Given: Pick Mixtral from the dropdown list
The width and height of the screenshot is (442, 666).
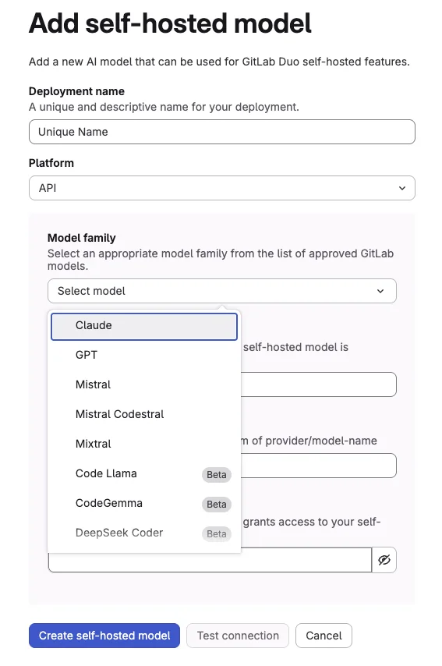Looking at the screenshot, I should (144, 444).
